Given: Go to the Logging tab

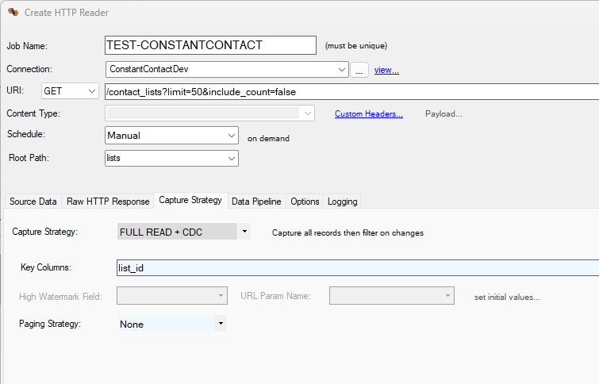Looking at the screenshot, I should pyautogui.click(x=342, y=202).
